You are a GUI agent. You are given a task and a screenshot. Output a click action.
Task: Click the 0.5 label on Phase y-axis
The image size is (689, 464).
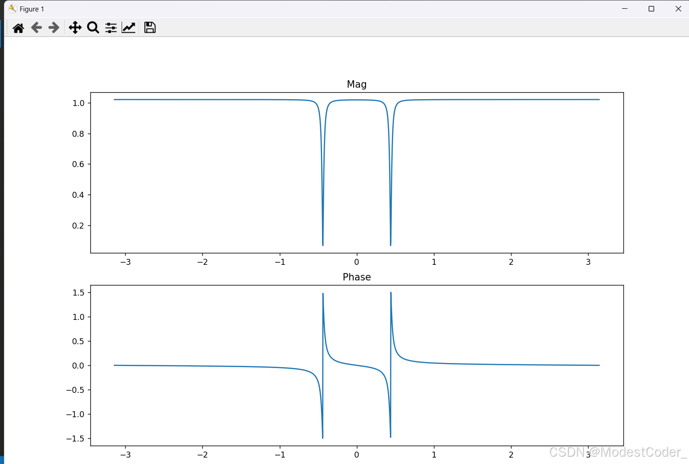[x=78, y=341]
